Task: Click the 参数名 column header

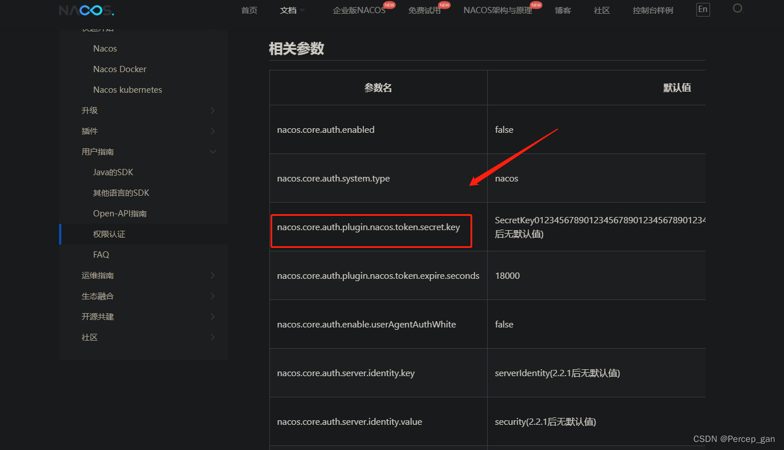Action: [x=378, y=88]
